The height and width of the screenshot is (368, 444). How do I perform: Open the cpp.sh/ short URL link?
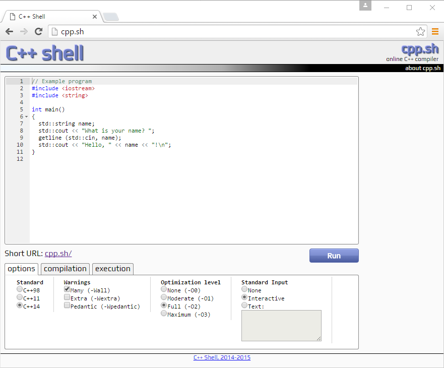(x=58, y=254)
